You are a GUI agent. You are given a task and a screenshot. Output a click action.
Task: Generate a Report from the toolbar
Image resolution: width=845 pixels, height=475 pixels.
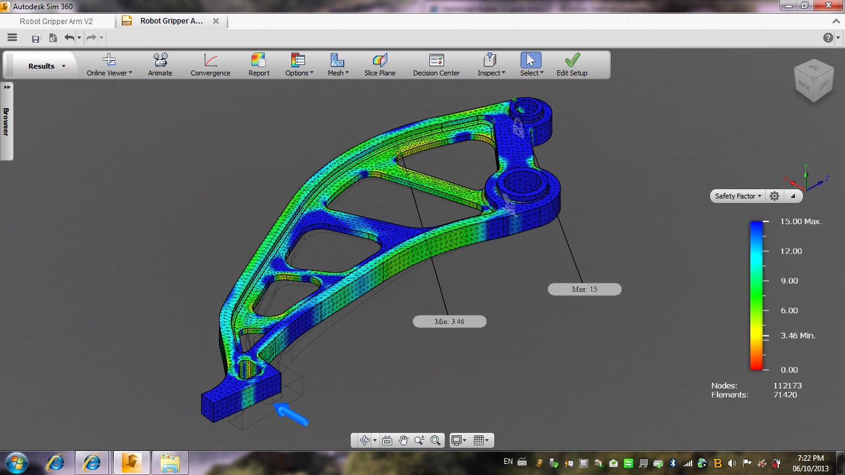click(x=259, y=65)
